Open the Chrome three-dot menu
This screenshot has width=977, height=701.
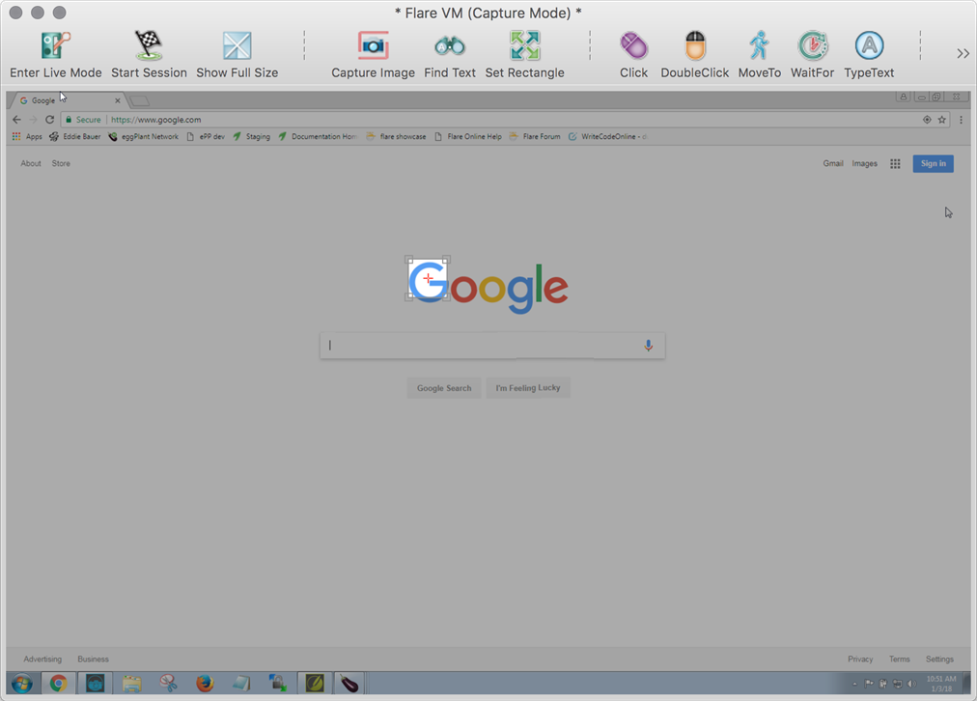961,120
